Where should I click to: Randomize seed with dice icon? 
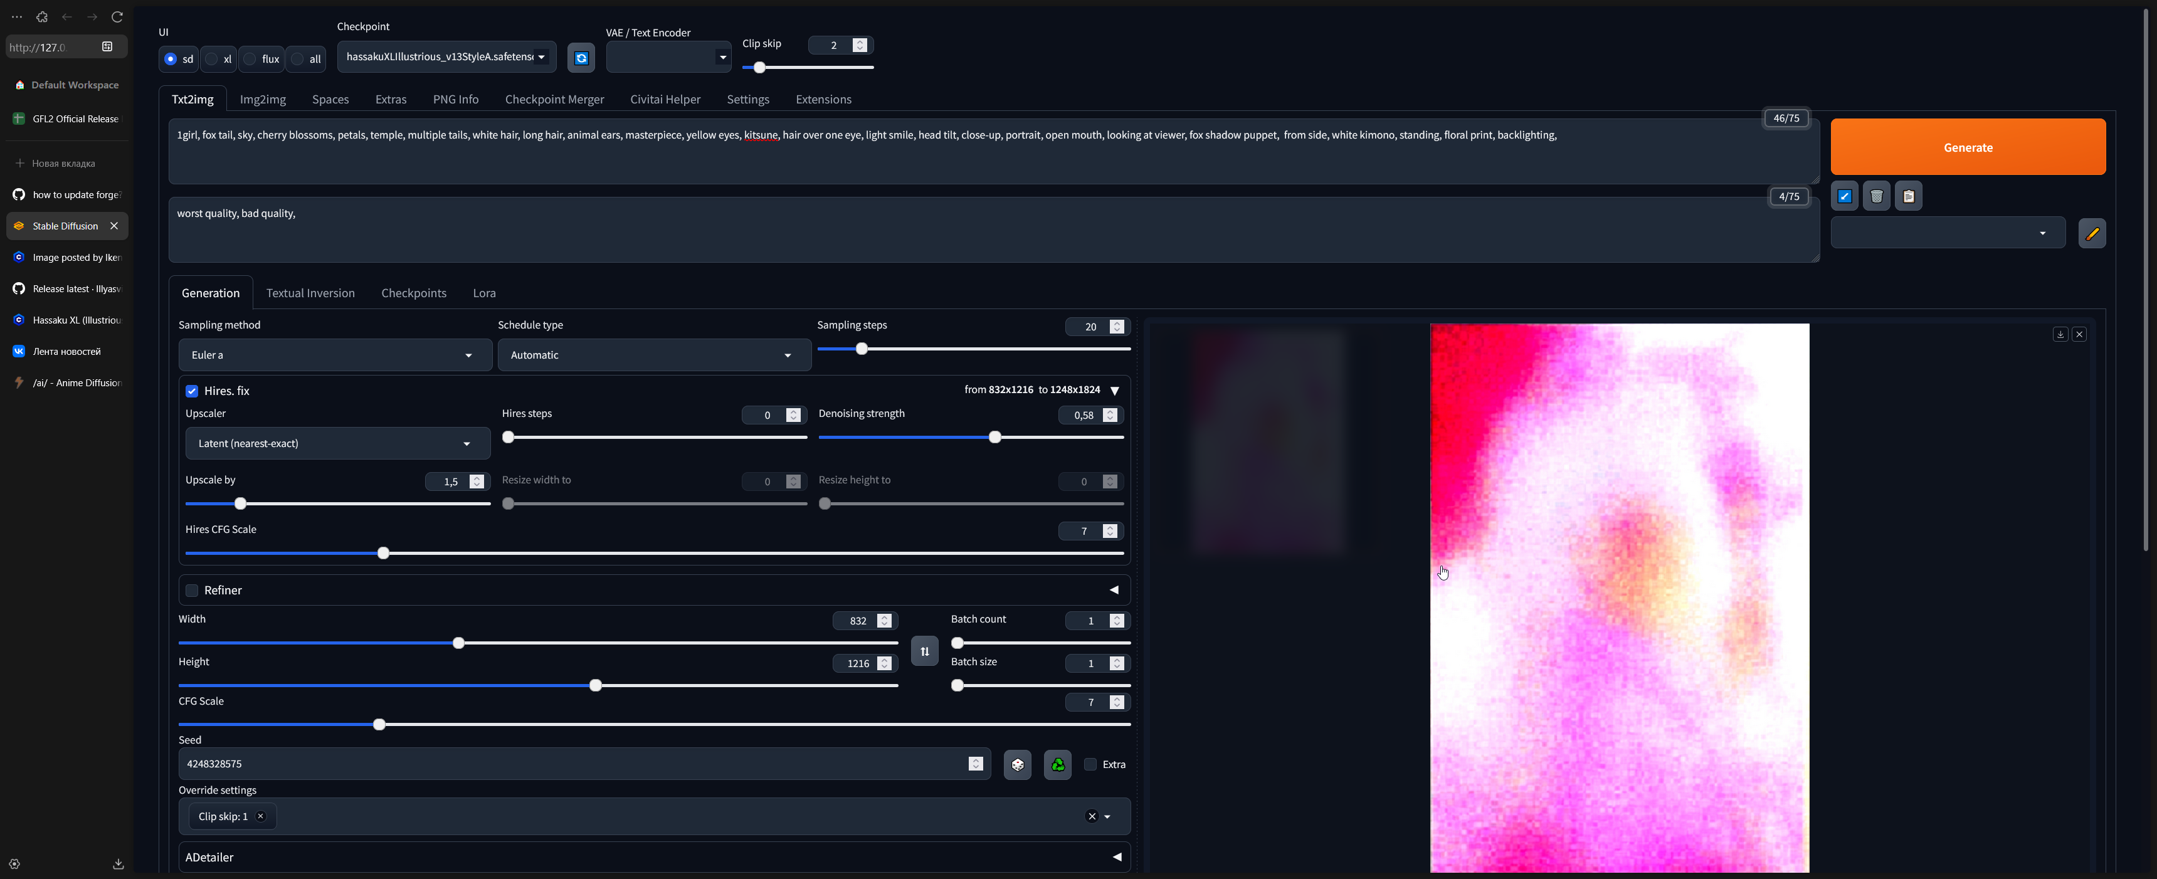click(1018, 764)
